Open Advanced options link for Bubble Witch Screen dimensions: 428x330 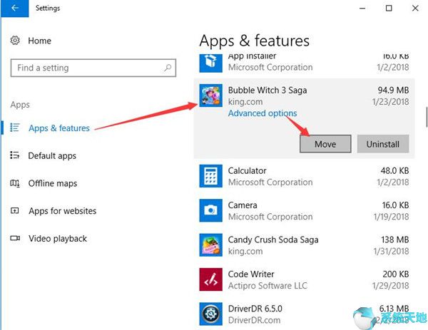coord(263,113)
